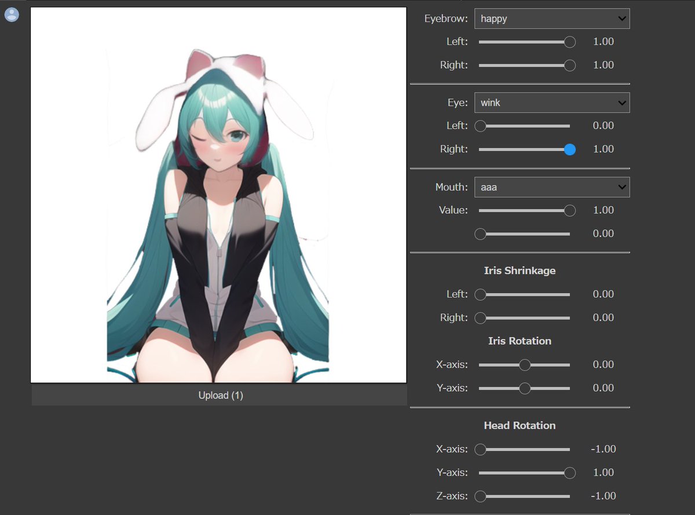
Task: Click the Head Rotation Y-axis value 1.00
Action: tap(603, 473)
